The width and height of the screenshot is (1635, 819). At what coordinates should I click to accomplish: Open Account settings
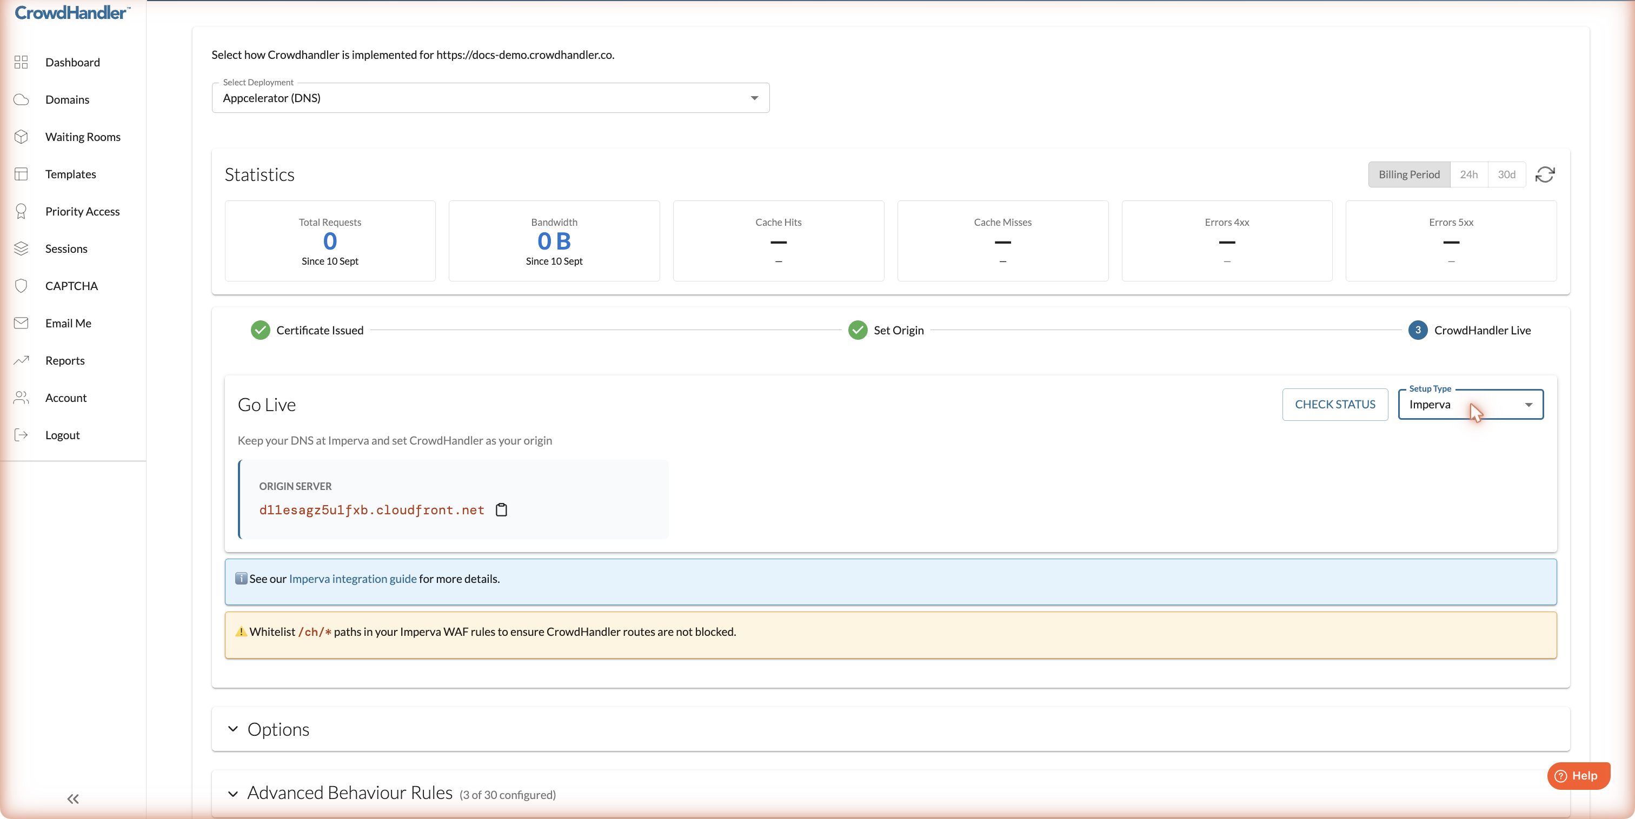[x=66, y=398]
